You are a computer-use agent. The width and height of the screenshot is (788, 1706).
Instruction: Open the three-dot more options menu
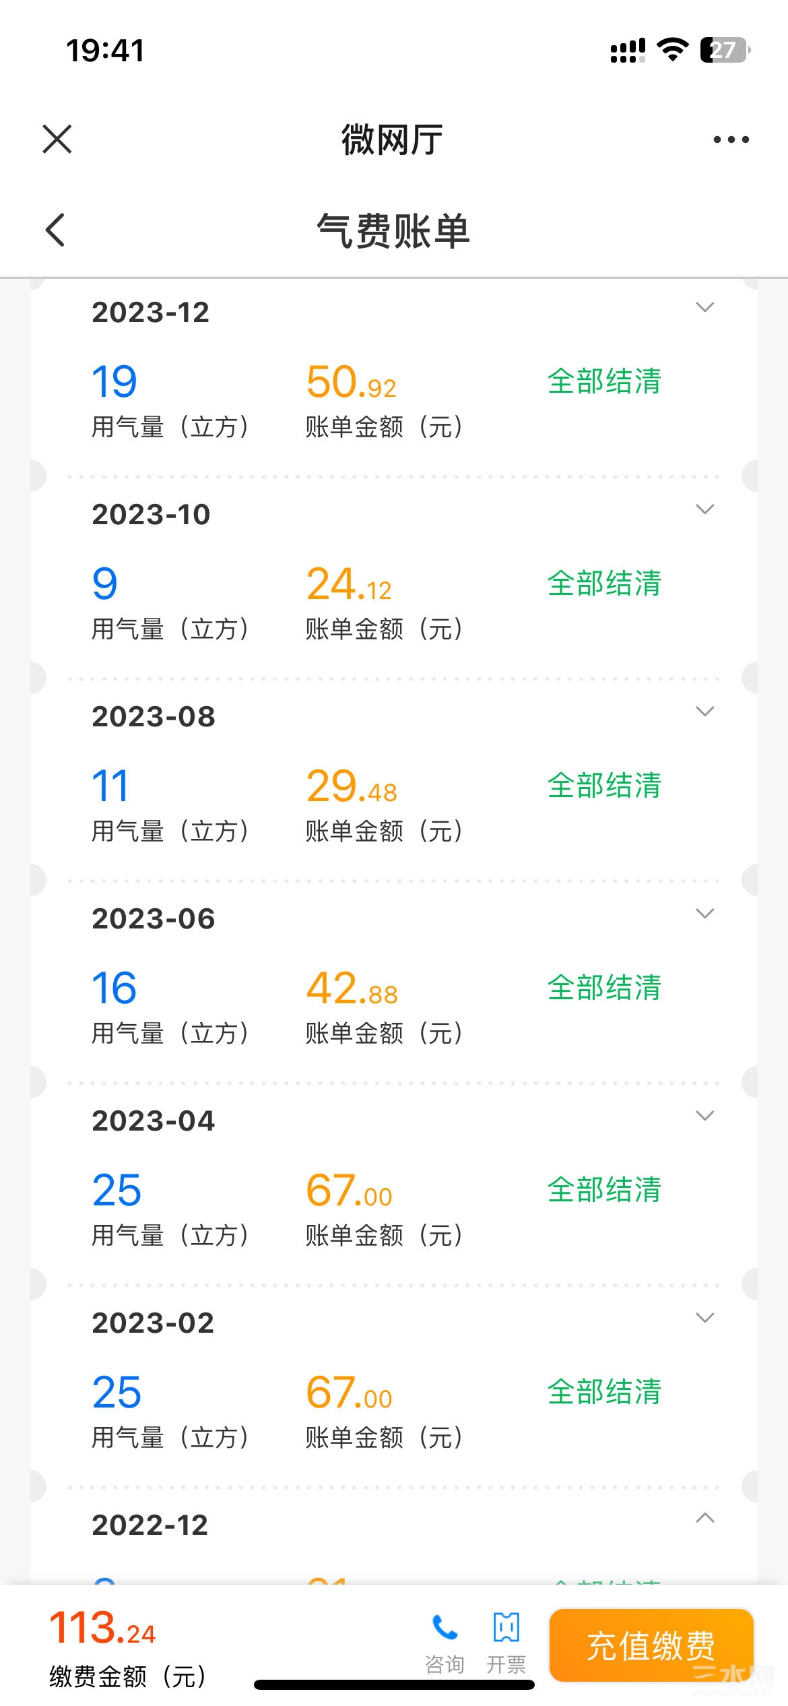click(x=731, y=139)
